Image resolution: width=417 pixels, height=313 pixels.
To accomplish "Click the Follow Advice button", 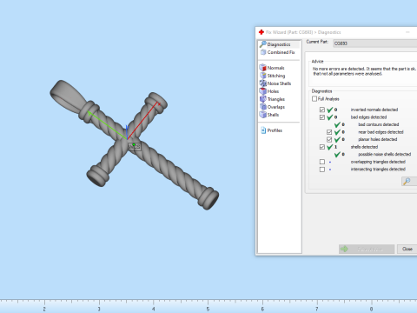I will [x=367, y=249].
